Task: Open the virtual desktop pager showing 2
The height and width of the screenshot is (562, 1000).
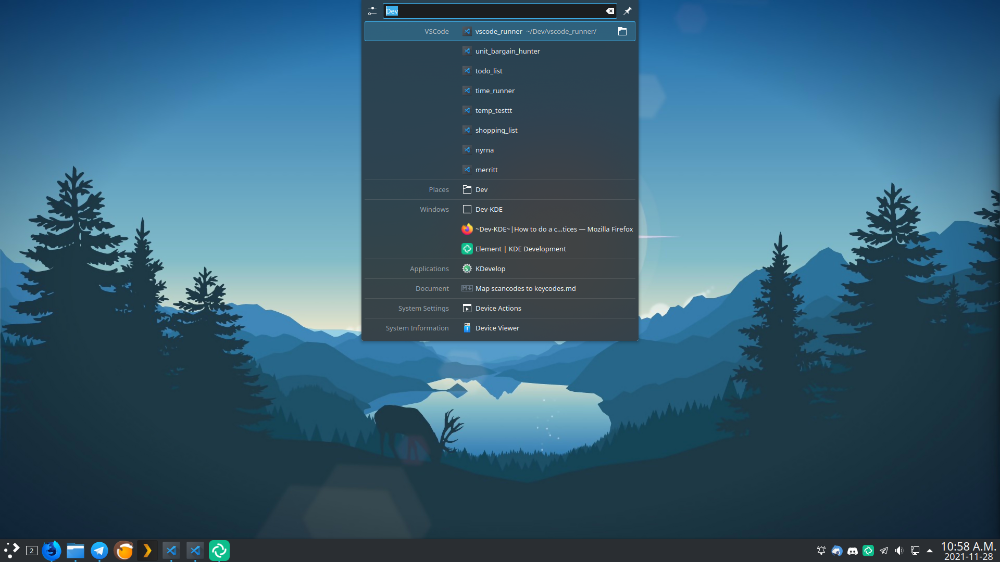Action: [x=31, y=550]
